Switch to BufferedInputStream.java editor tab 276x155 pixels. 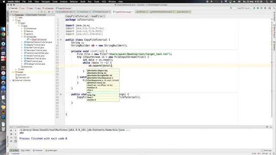tap(162, 12)
